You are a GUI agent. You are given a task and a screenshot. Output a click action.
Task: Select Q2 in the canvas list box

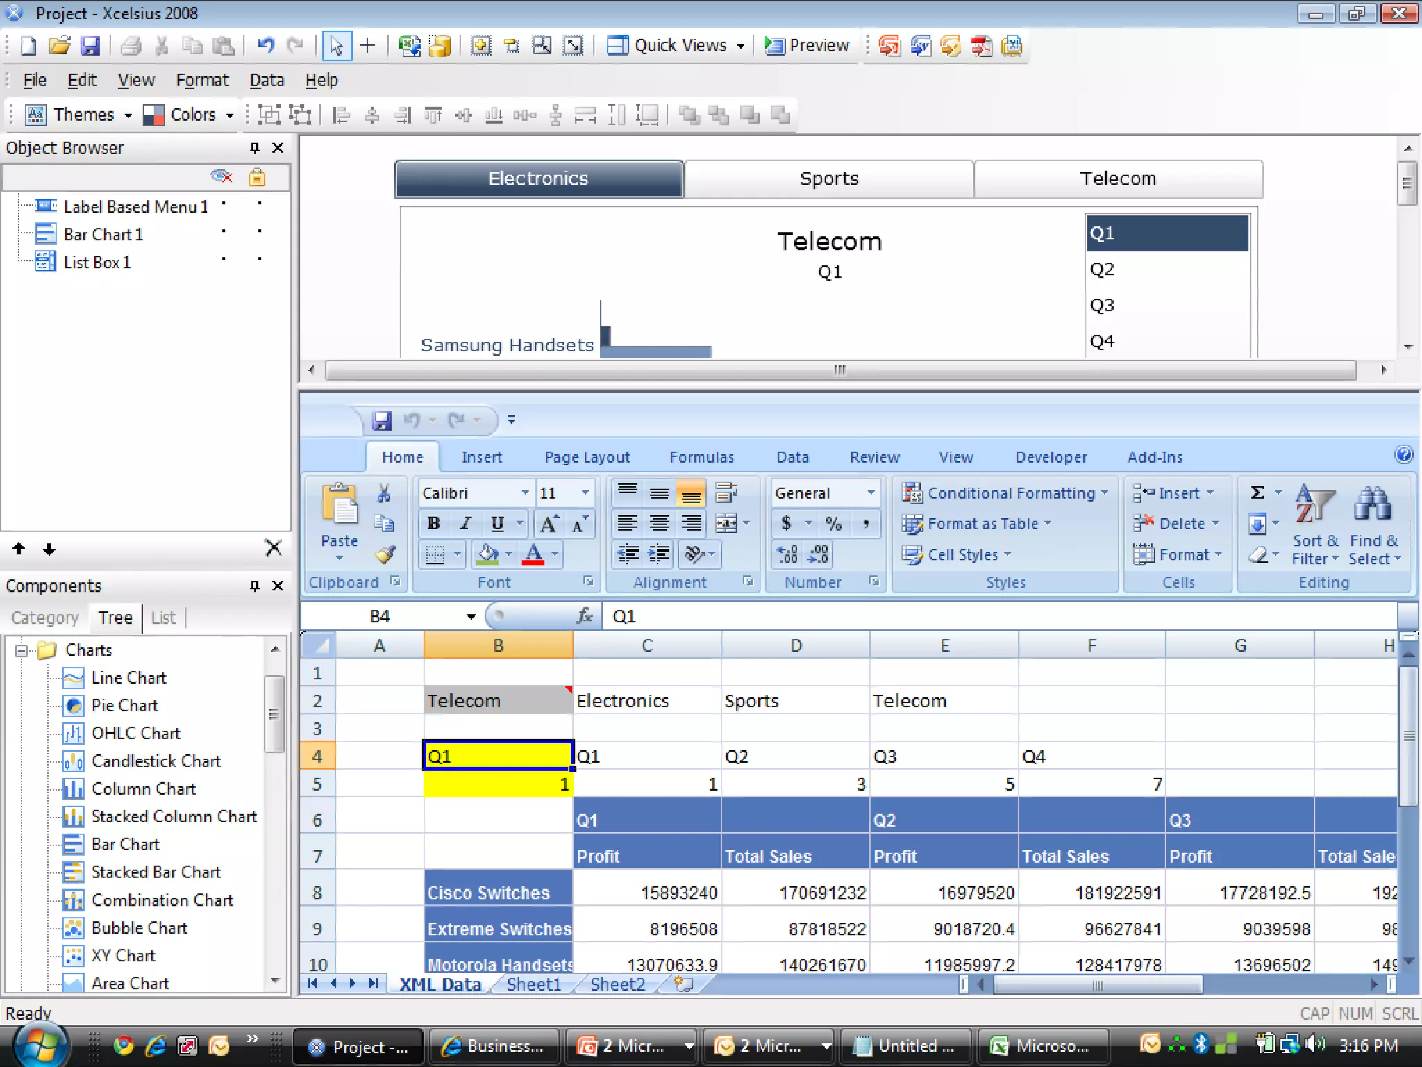(1167, 270)
